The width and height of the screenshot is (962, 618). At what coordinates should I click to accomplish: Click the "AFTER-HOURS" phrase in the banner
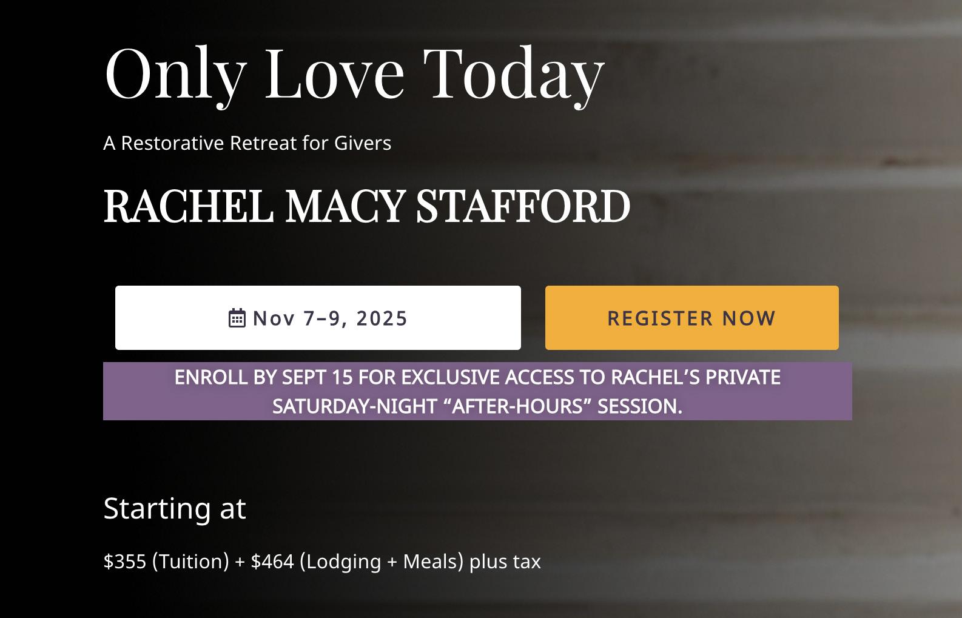tap(517, 406)
